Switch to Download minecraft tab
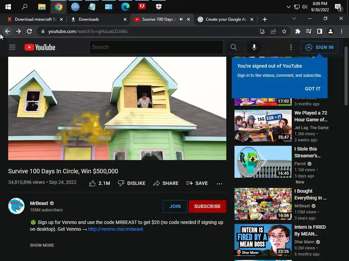The height and width of the screenshot is (261, 349). click(35, 19)
